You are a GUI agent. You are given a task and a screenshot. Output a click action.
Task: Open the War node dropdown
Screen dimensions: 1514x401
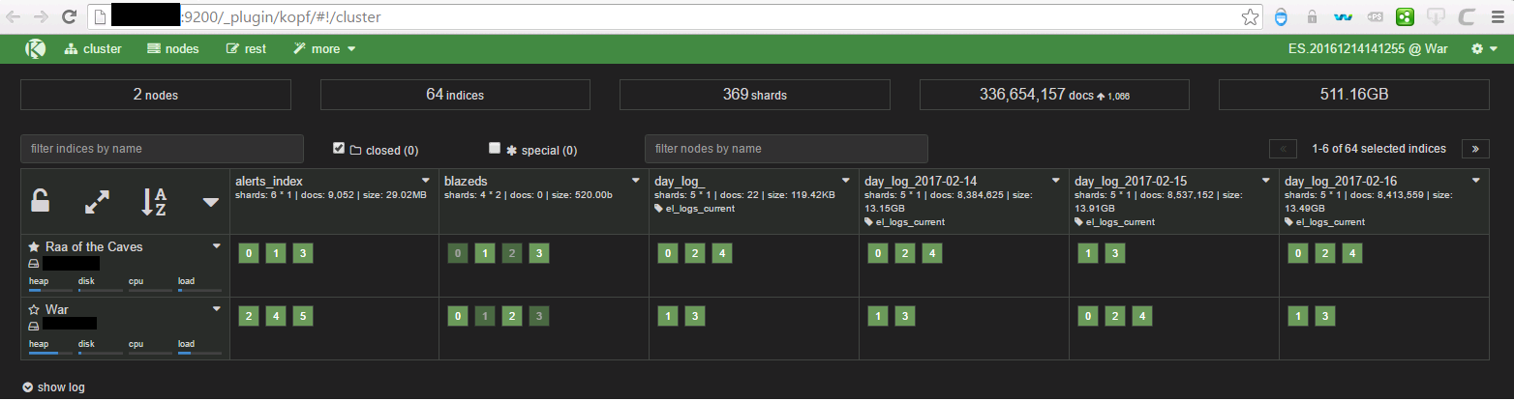[x=217, y=309]
